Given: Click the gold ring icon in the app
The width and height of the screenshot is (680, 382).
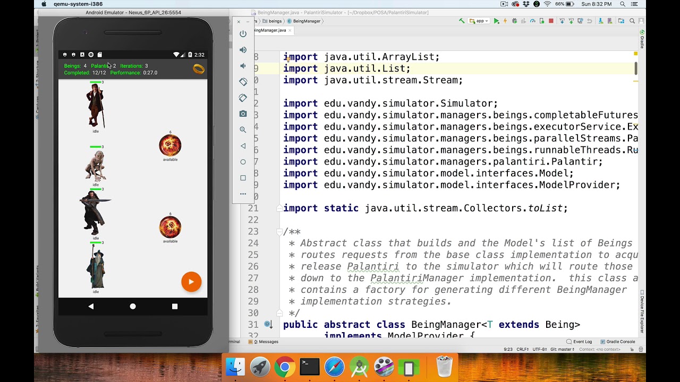Looking at the screenshot, I should click(x=198, y=69).
